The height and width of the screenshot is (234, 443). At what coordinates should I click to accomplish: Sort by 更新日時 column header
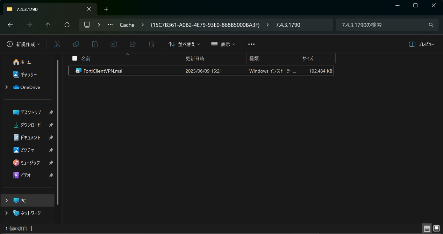[215, 58]
